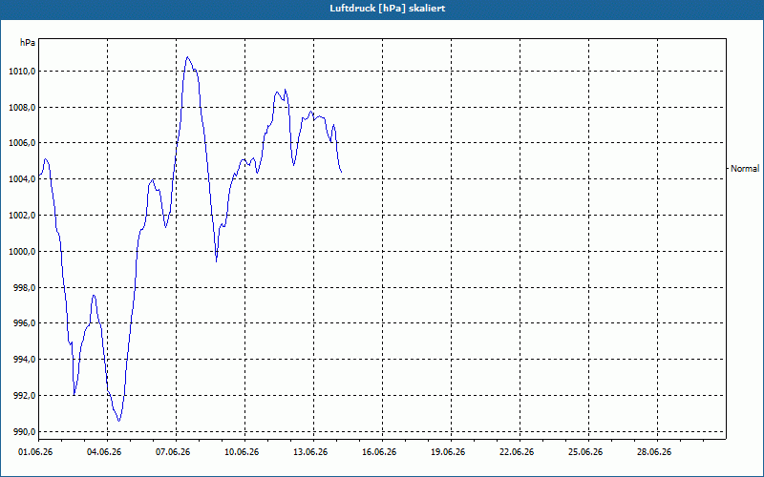Click the y-axis value "992,0"

(24, 396)
